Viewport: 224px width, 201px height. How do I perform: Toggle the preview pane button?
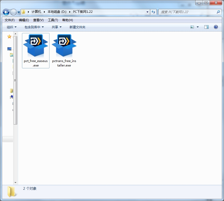click(x=206, y=27)
